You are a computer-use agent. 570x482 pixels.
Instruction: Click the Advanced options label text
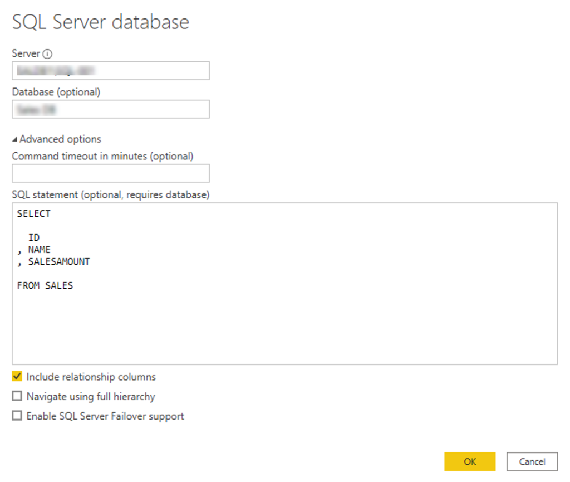(60, 139)
